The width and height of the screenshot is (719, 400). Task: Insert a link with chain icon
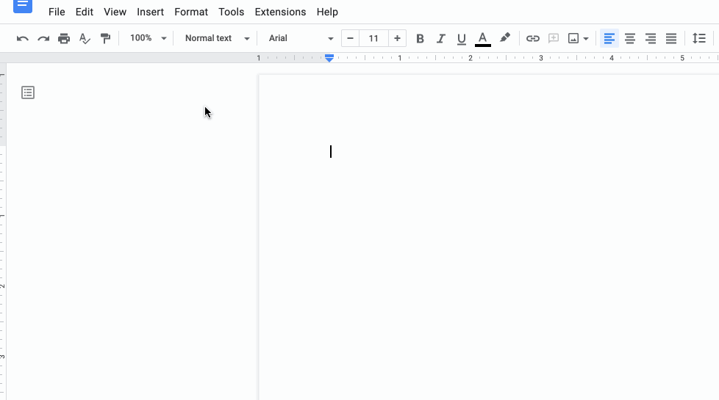(532, 38)
